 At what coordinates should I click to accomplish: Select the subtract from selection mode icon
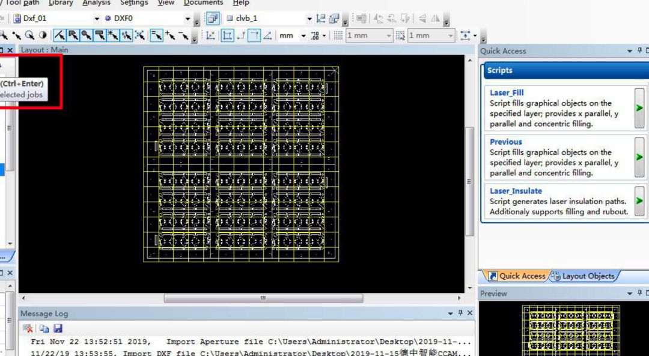tap(184, 35)
